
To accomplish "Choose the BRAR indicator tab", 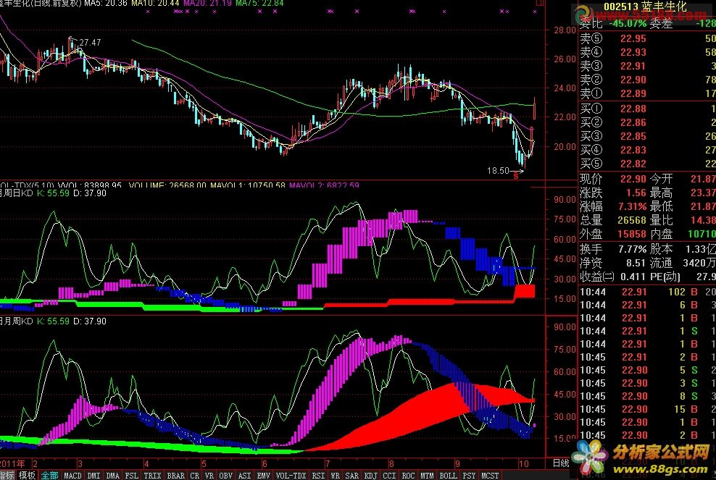I will click(x=176, y=475).
